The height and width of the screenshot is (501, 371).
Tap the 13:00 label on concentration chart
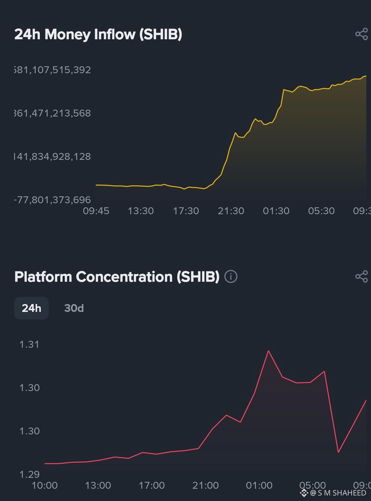pos(98,485)
